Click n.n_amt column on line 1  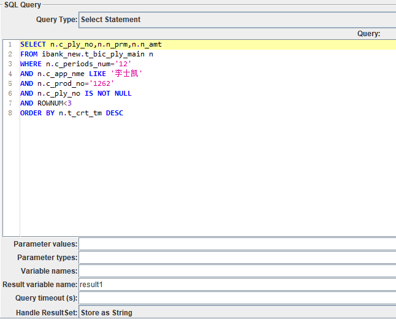[147, 45]
